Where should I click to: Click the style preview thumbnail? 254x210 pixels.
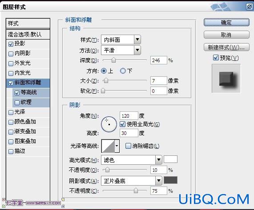click(226, 79)
